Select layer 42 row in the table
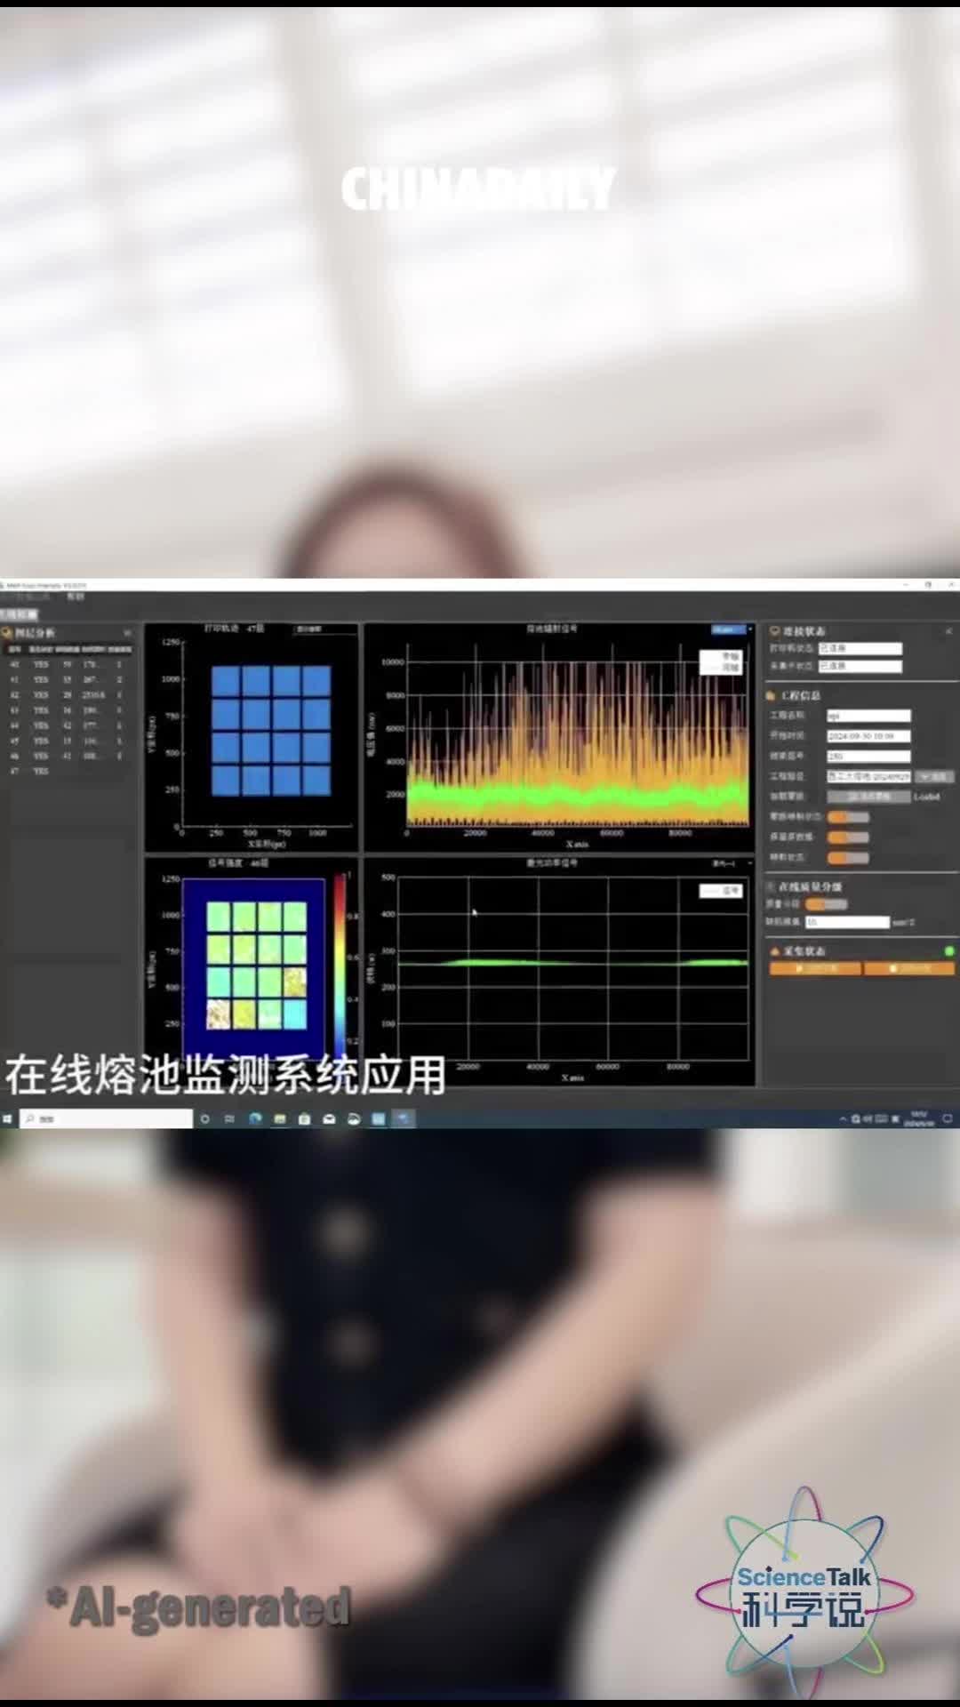The width and height of the screenshot is (960, 1707). 68,694
